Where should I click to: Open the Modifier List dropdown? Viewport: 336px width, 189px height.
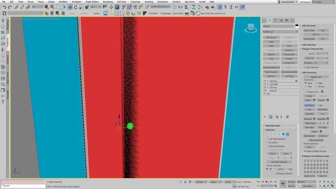click(280, 31)
